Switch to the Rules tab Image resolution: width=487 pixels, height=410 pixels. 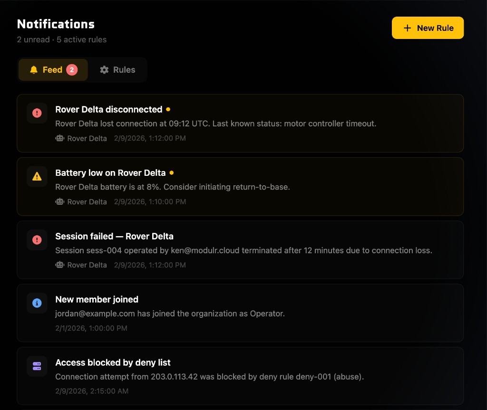[x=117, y=69]
